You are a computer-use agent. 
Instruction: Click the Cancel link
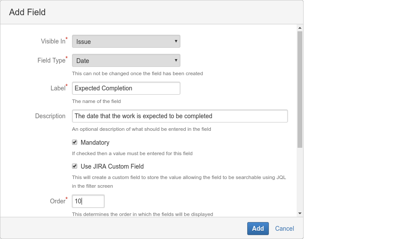[x=285, y=229]
